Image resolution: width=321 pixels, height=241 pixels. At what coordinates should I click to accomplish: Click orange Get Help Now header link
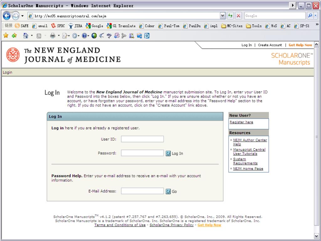click(300, 45)
